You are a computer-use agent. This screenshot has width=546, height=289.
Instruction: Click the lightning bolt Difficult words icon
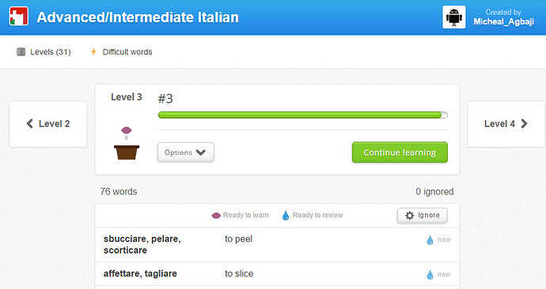point(93,52)
